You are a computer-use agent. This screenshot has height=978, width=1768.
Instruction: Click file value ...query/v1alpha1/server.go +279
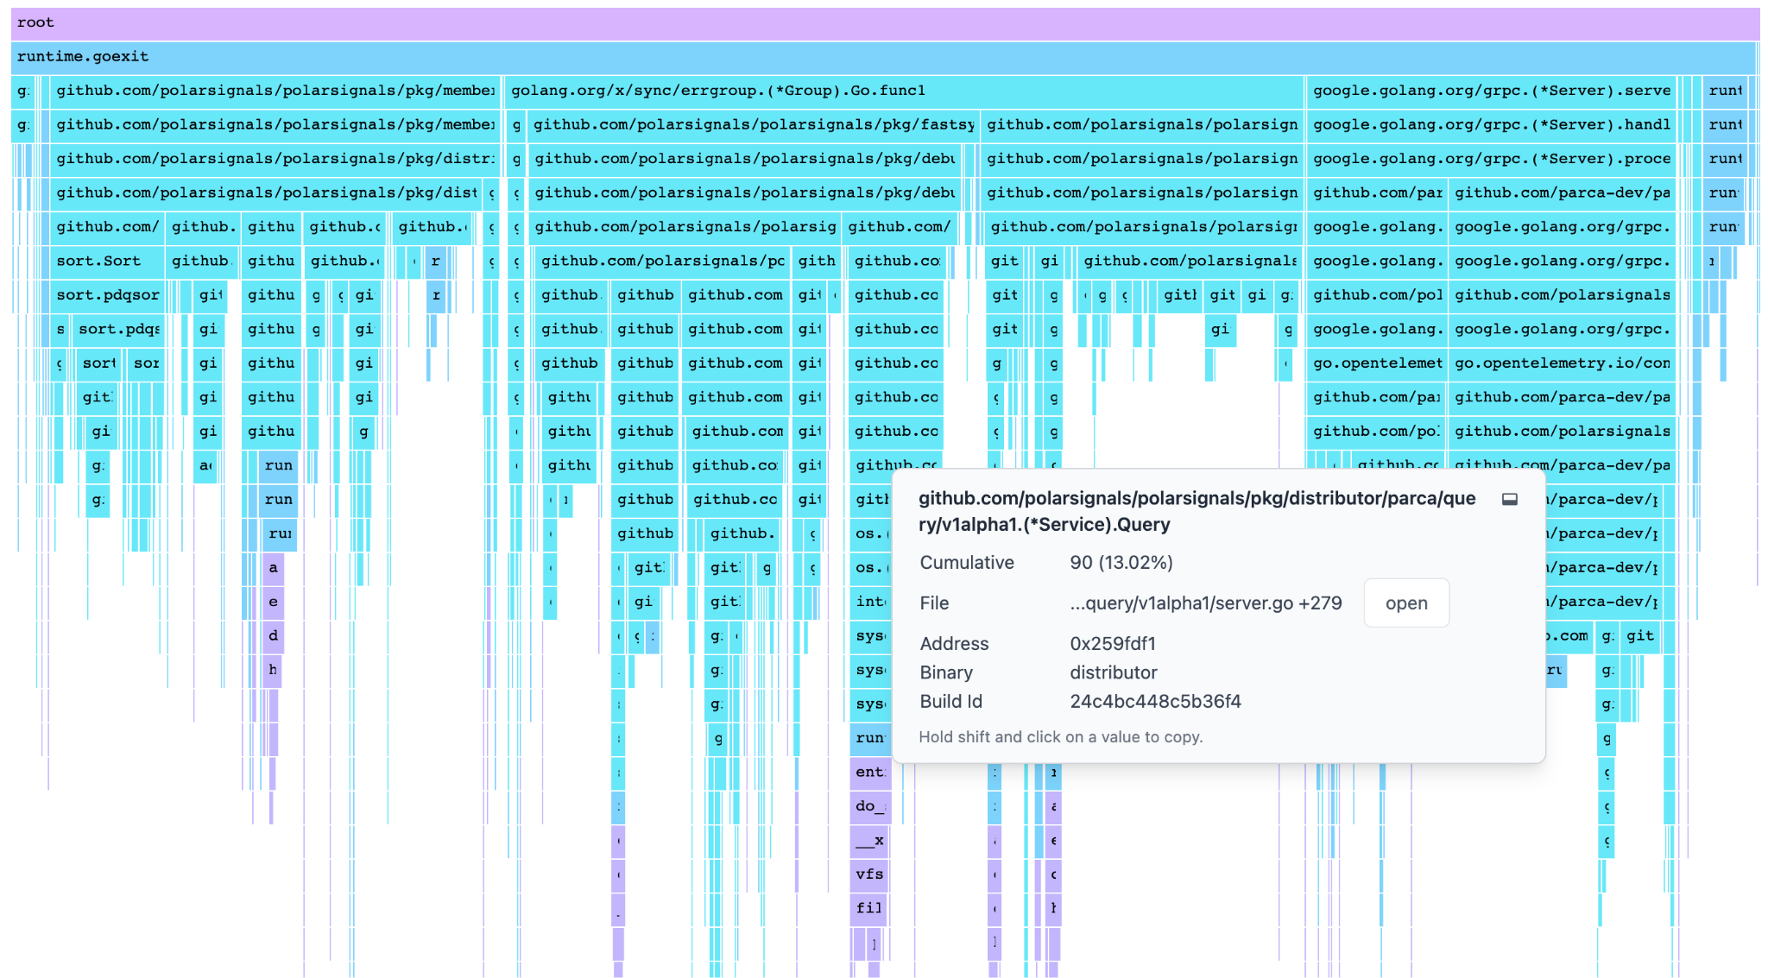pyautogui.click(x=1205, y=603)
